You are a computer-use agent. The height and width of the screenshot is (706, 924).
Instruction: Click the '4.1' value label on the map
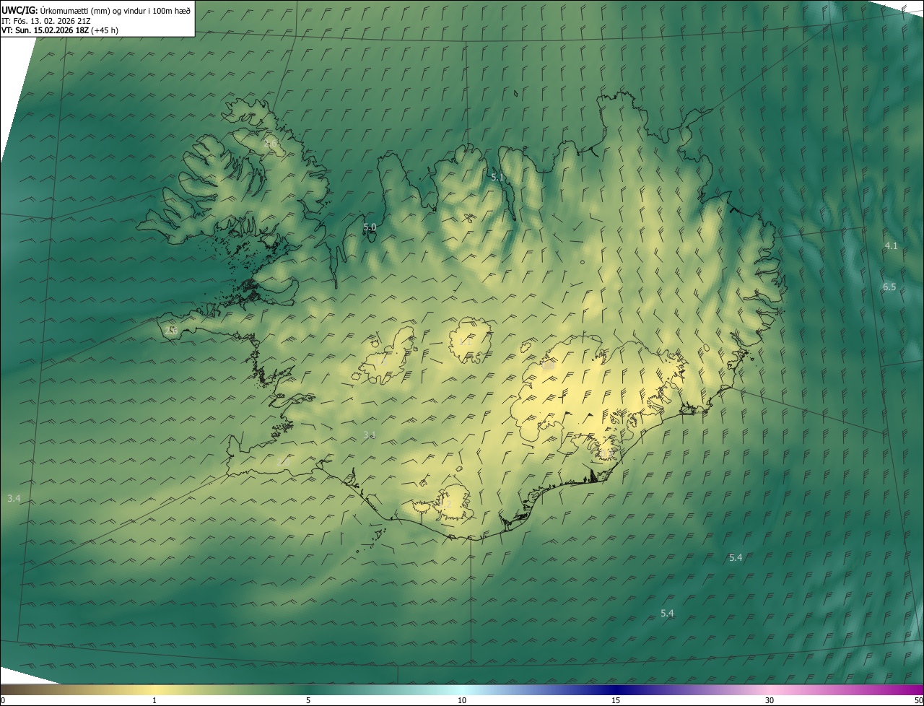[891, 245]
